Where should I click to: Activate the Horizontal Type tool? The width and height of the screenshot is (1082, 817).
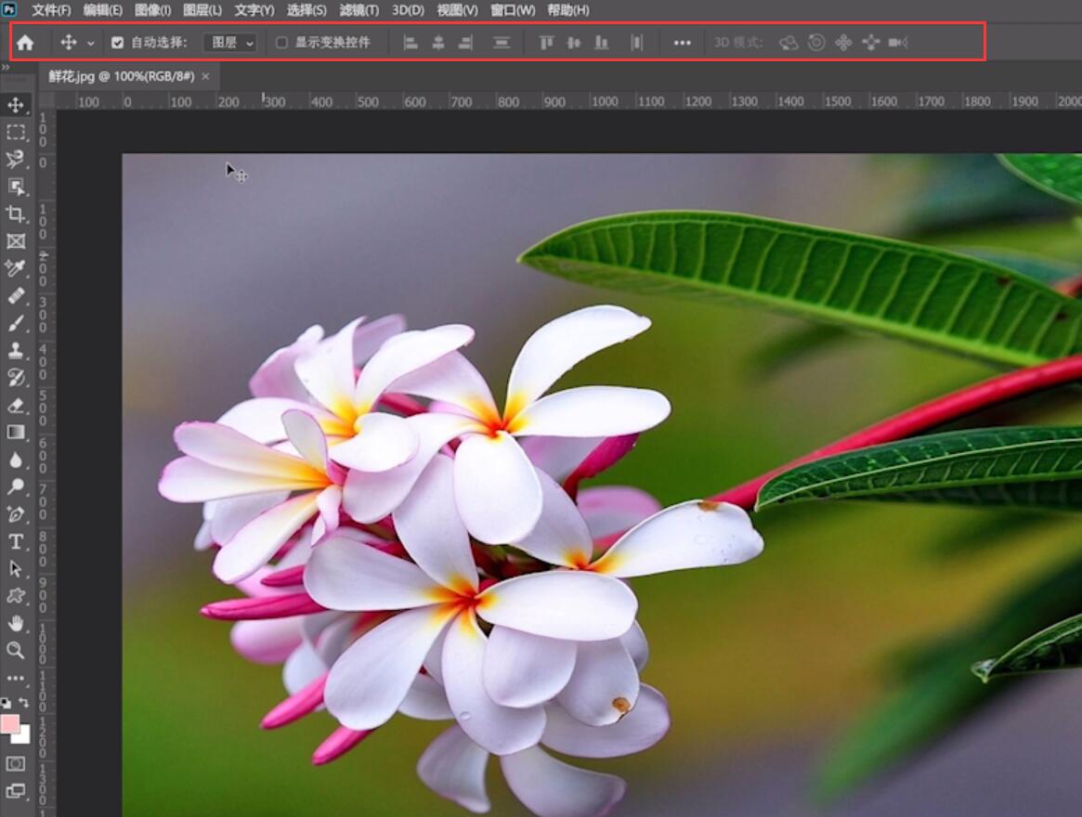tap(15, 541)
